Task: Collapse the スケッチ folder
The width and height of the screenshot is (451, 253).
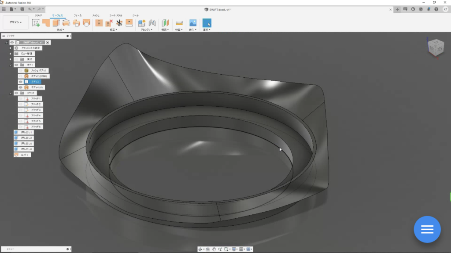Action: click(11, 93)
